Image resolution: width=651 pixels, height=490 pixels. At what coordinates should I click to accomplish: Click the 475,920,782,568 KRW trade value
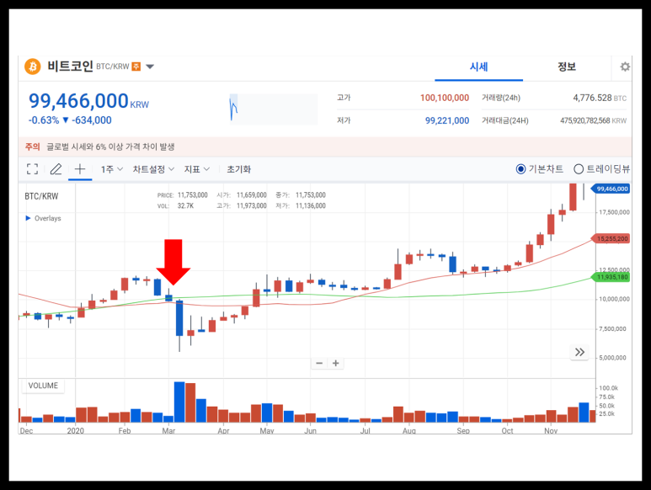pos(593,120)
